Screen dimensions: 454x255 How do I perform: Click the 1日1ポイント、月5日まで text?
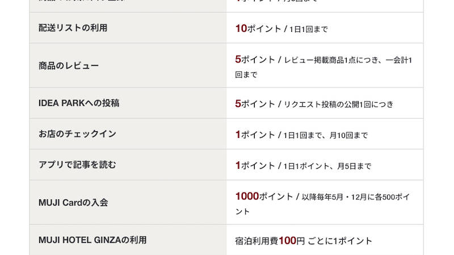pos(327,166)
